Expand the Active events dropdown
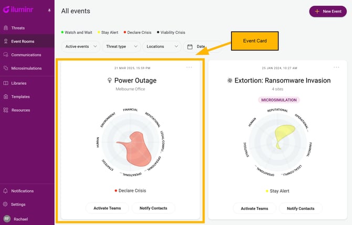This screenshot has width=352, height=225. (80, 47)
